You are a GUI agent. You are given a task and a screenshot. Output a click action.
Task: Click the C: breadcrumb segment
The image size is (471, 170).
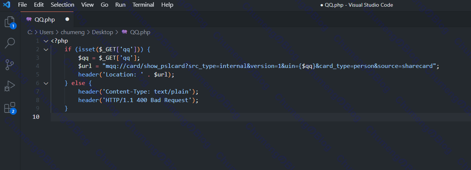tap(30, 32)
